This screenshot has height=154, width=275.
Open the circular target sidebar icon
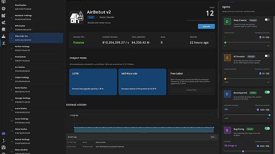point(3,8)
